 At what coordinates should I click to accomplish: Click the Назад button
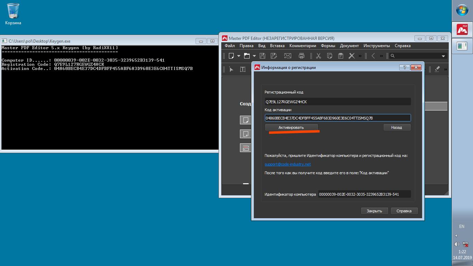click(x=397, y=127)
